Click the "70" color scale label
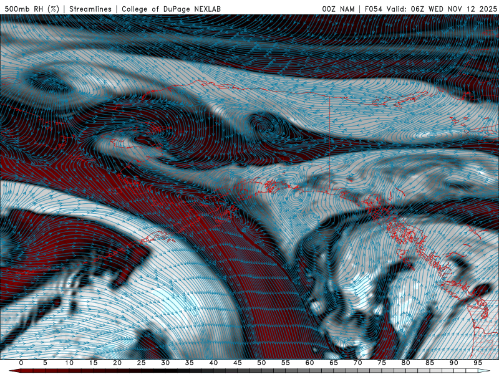 pos(357,363)
